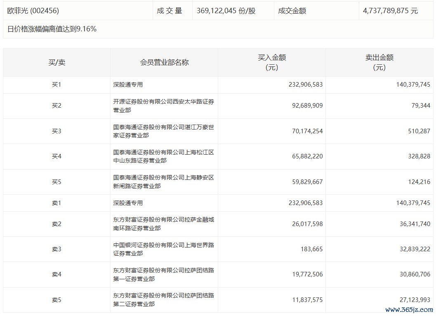Click the 买/卖 column header
436x316 pixels.
[57, 62]
